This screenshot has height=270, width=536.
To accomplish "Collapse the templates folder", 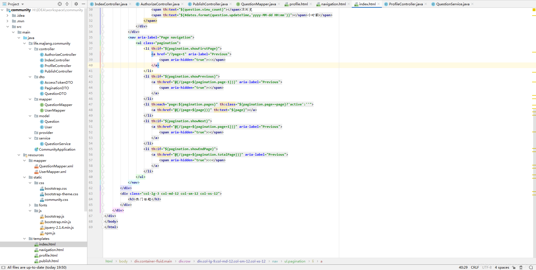I will pos(24,239).
